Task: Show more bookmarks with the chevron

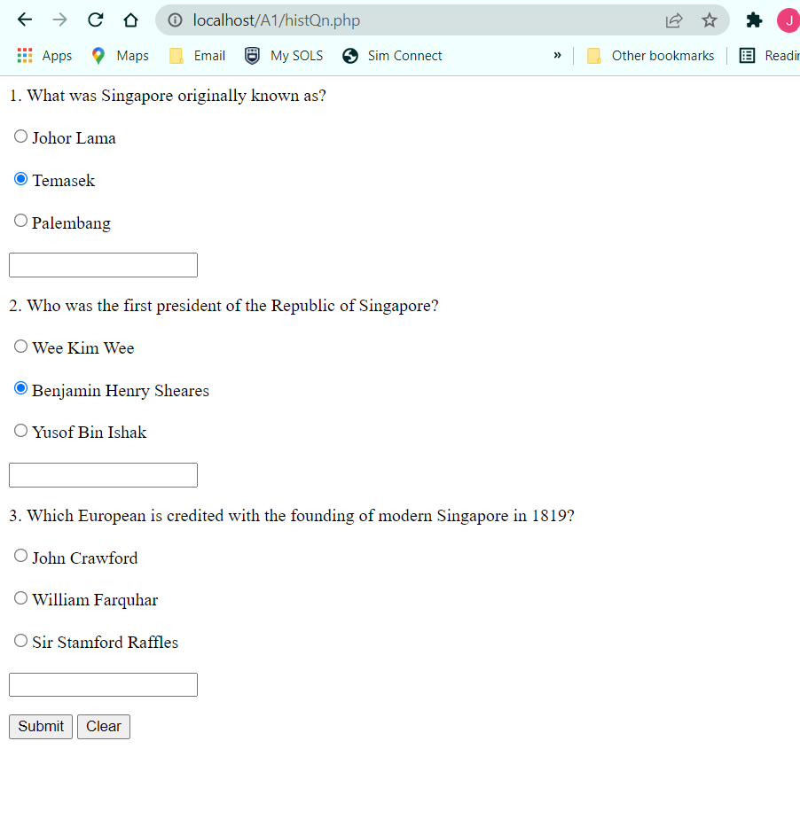Action: [x=557, y=55]
